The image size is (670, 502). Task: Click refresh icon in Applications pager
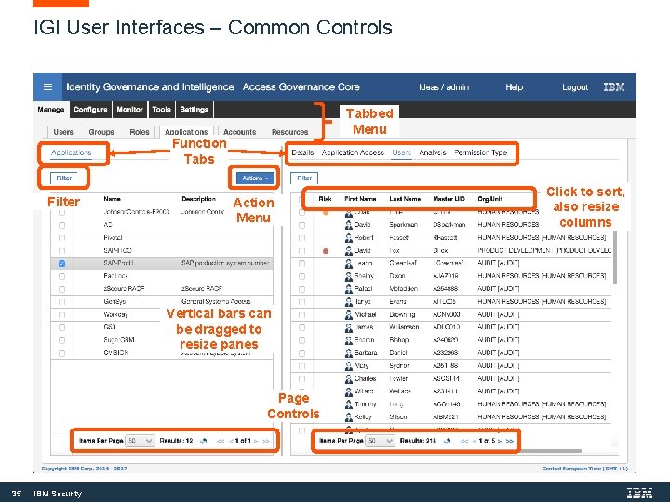tap(204, 441)
